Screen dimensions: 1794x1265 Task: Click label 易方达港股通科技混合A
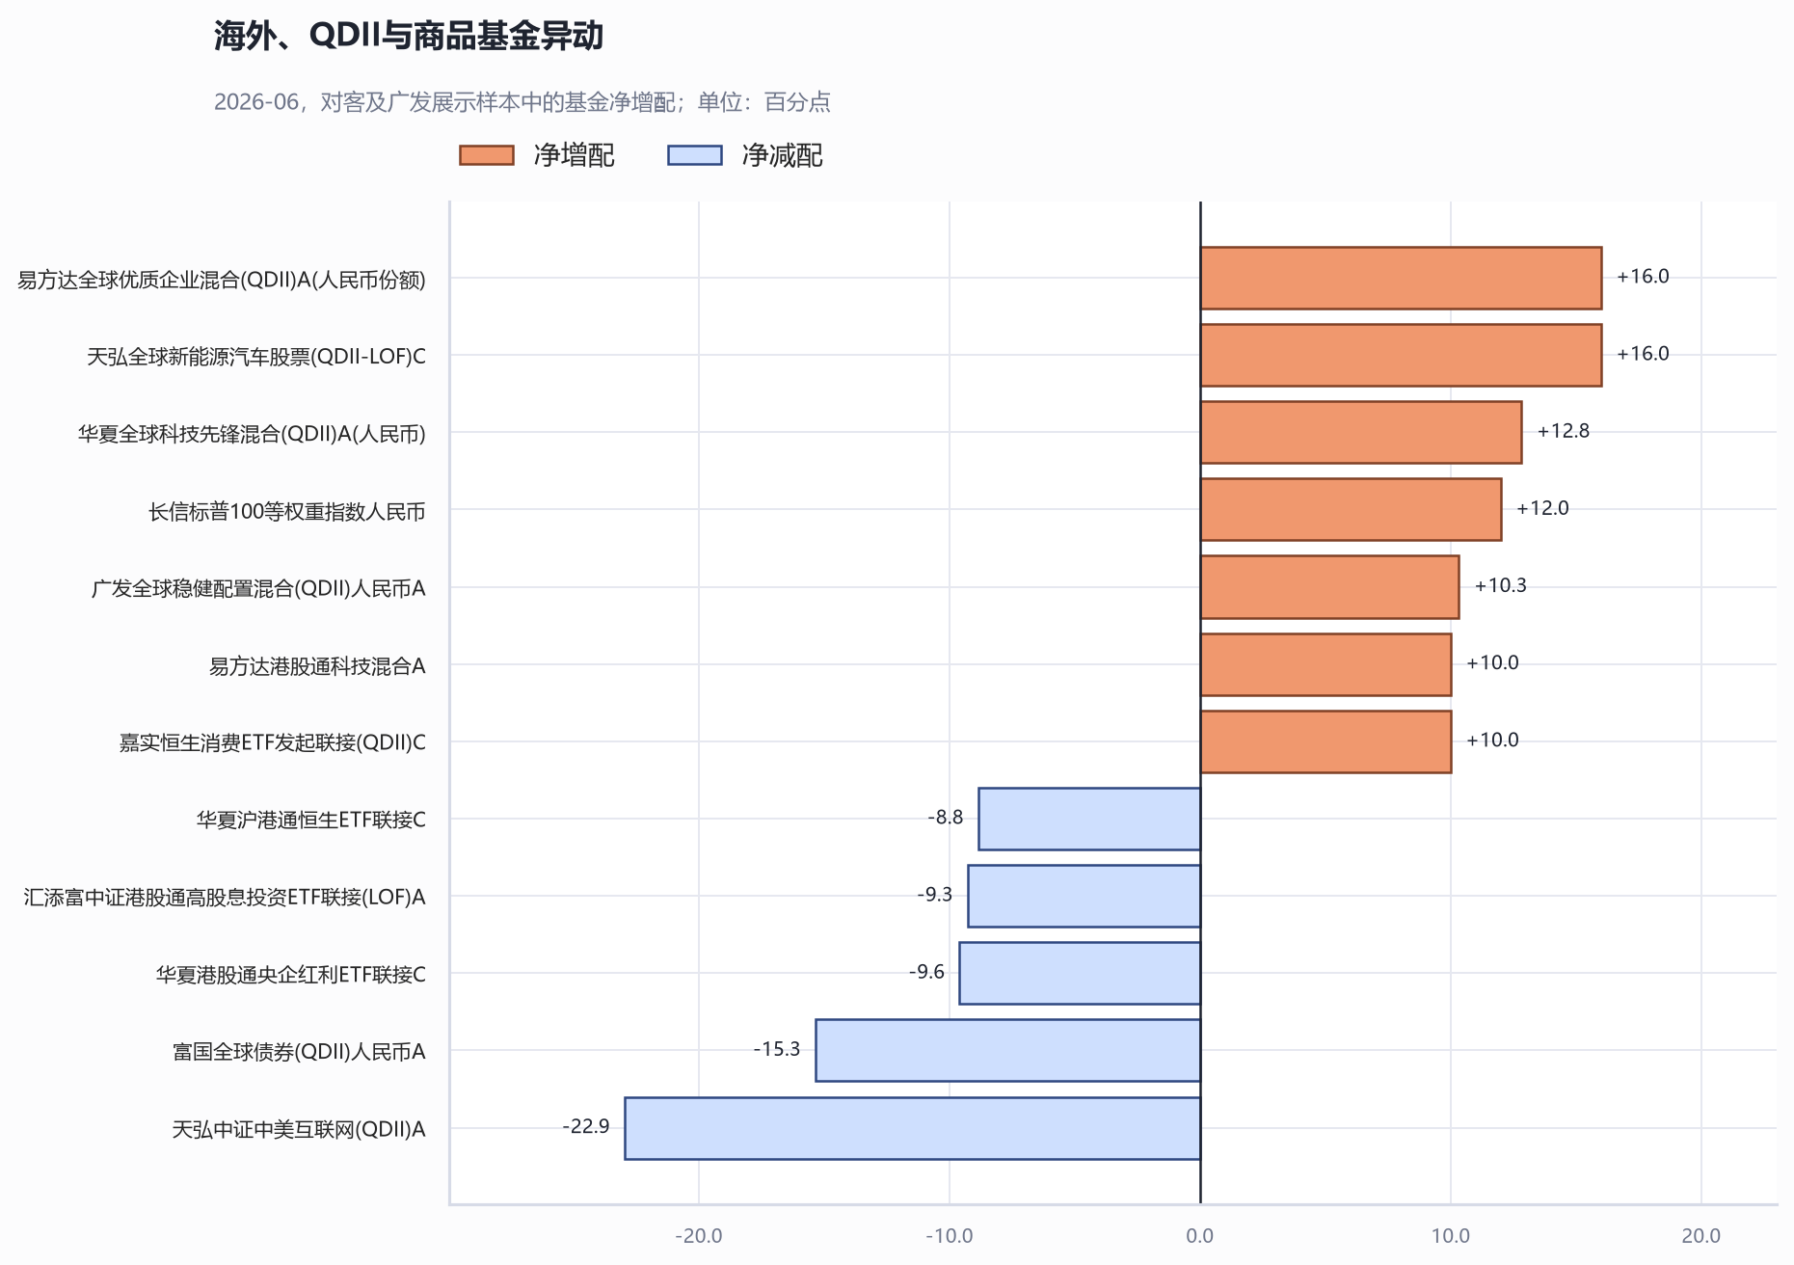click(317, 666)
